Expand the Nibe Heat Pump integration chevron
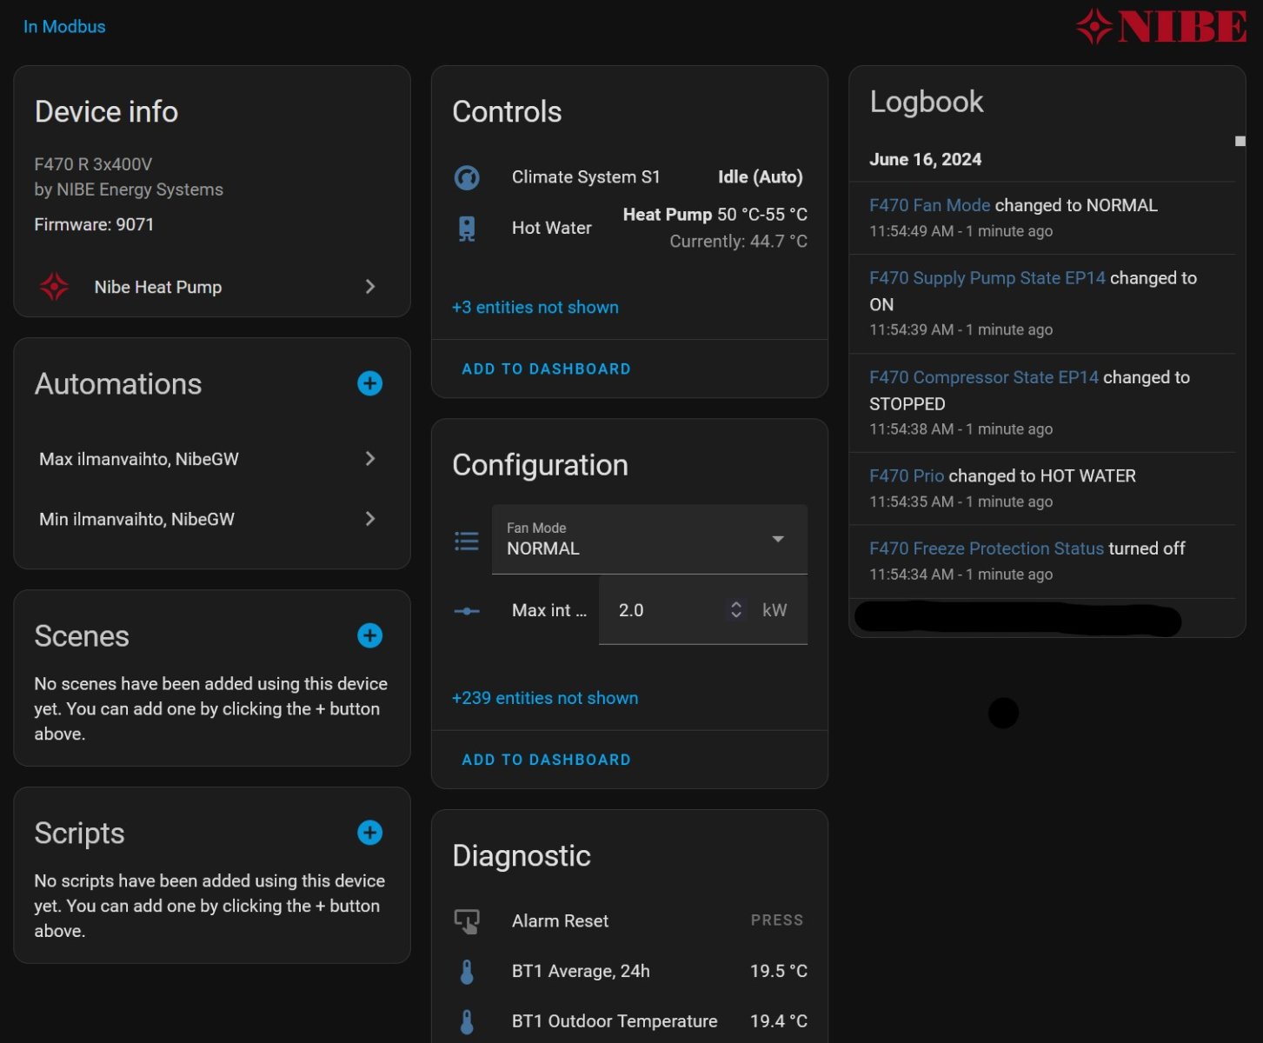Screen dimensions: 1263x1043 tap(370, 287)
